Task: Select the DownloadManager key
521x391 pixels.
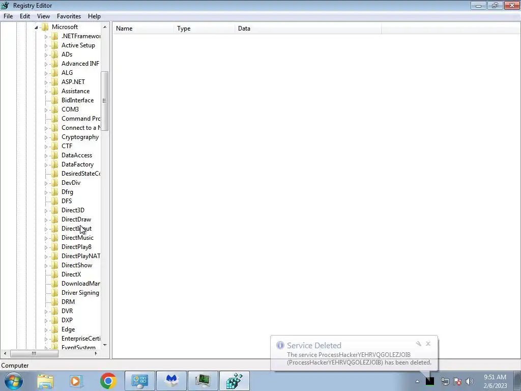Action: (x=81, y=284)
